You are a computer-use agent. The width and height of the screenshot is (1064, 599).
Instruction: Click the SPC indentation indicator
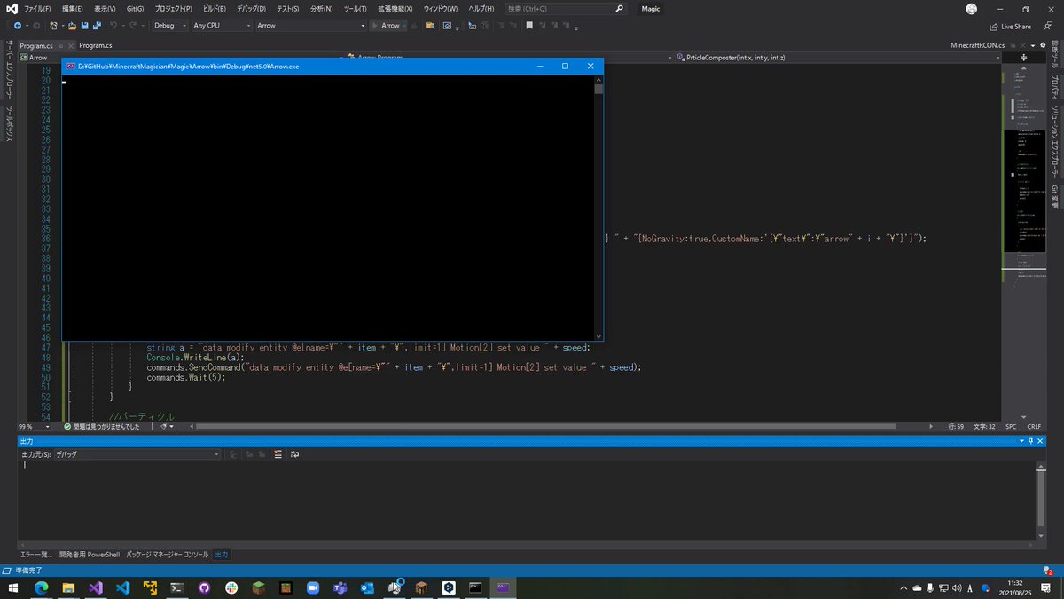(1012, 426)
